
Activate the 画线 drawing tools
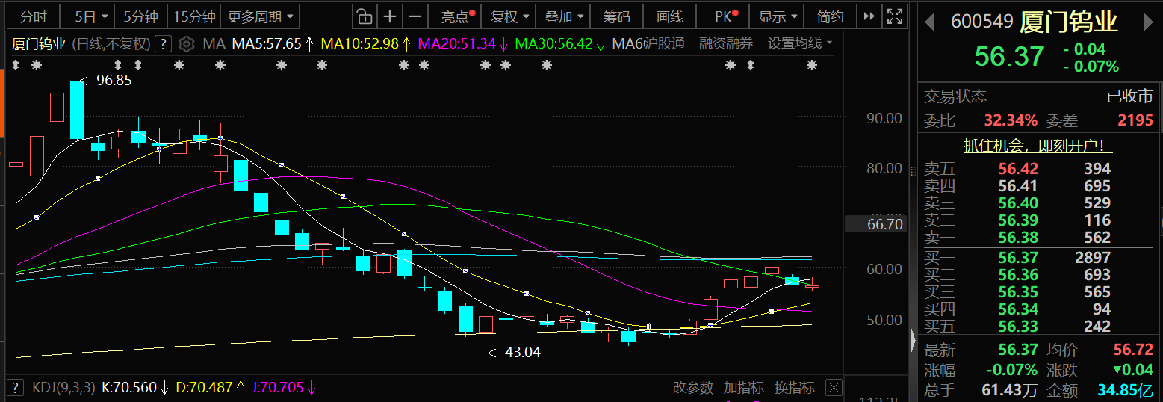670,16
